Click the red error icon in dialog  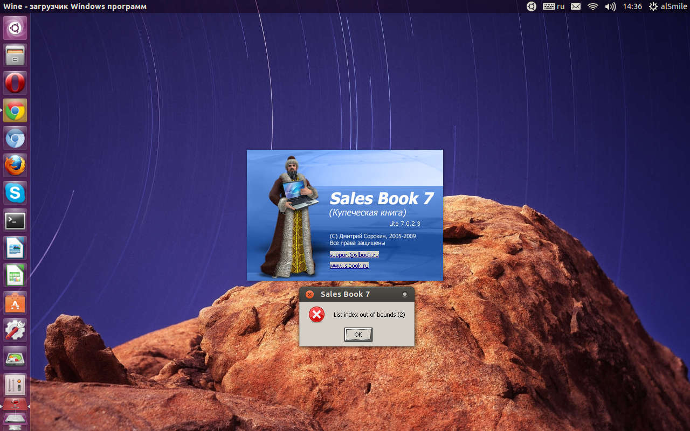pos(317,315)
